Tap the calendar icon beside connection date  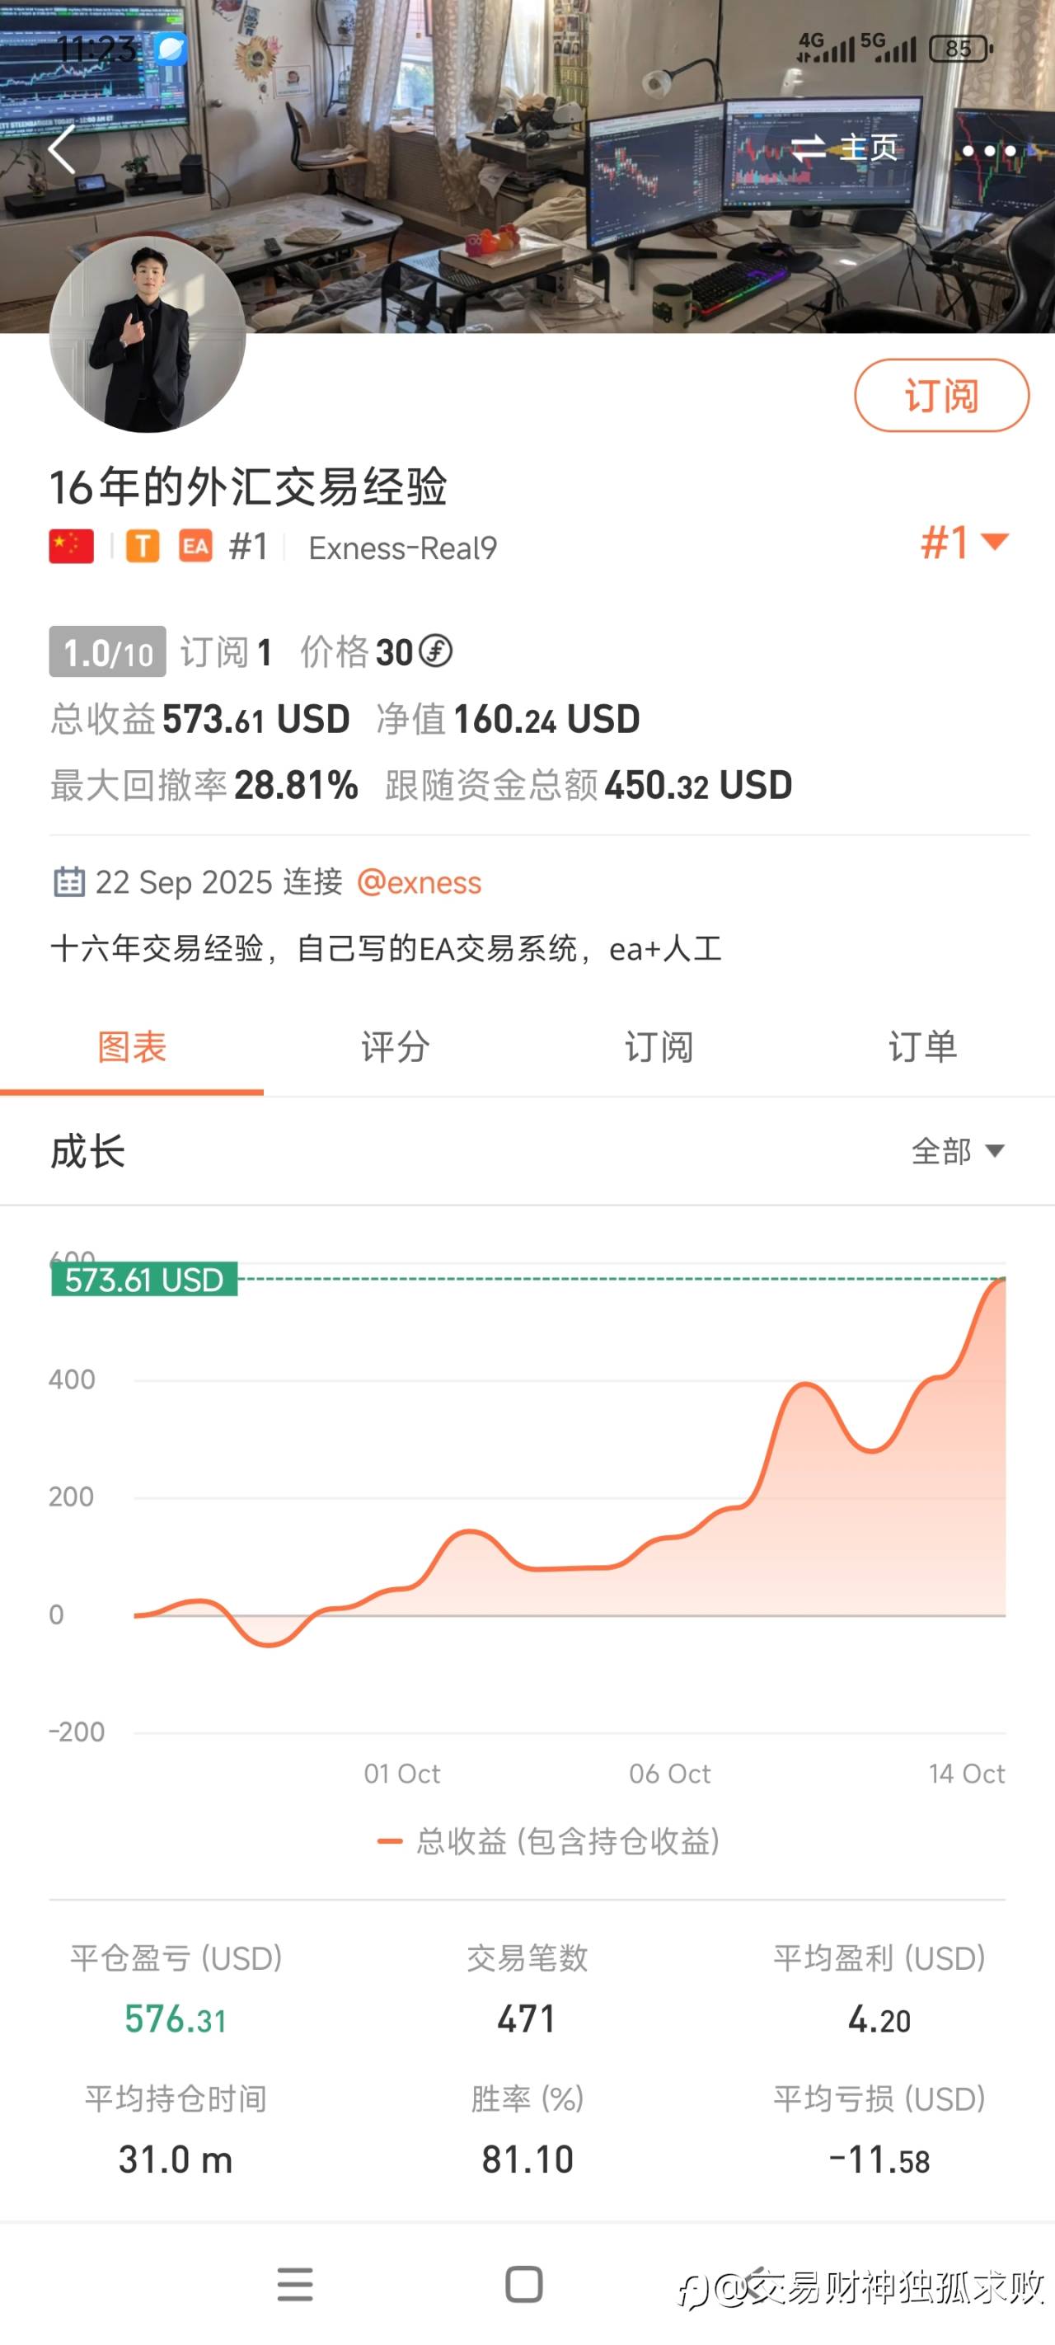click(x=69, y=882)
